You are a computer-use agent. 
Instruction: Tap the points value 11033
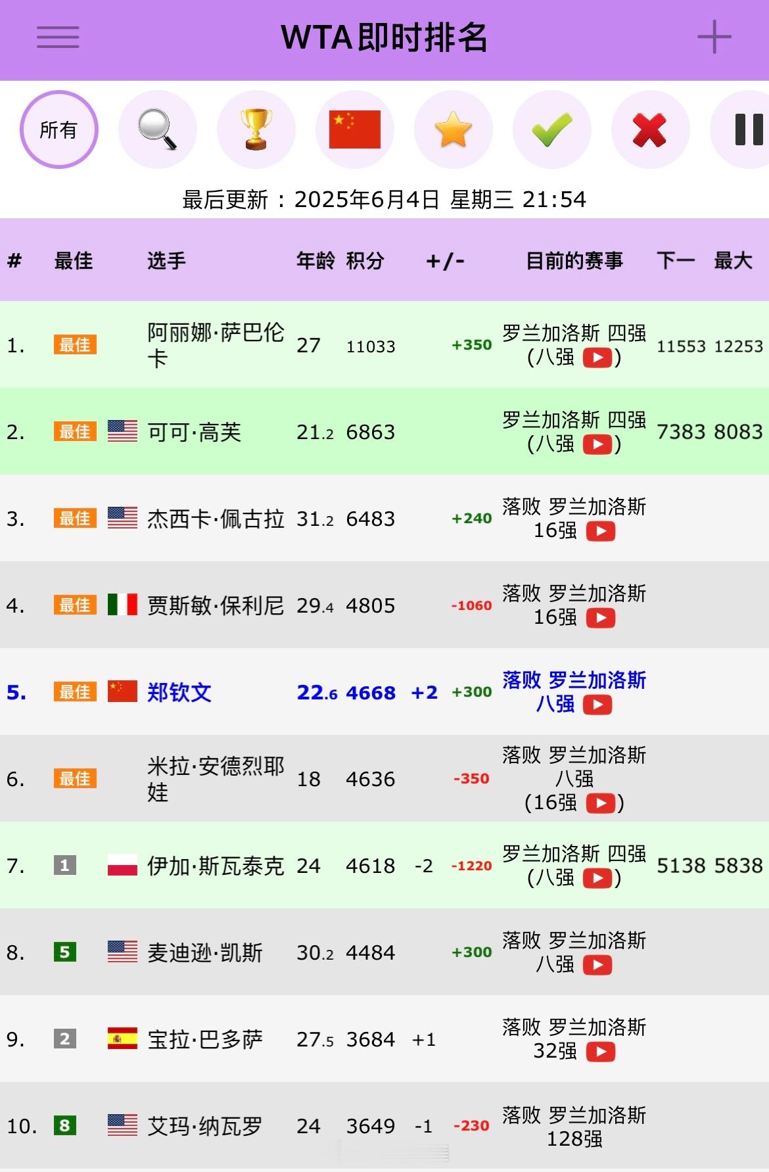pos(371,346)
